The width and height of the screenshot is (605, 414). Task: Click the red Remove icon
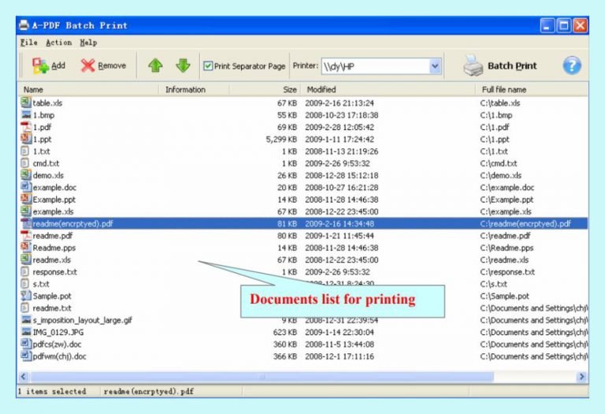[87, 65]
